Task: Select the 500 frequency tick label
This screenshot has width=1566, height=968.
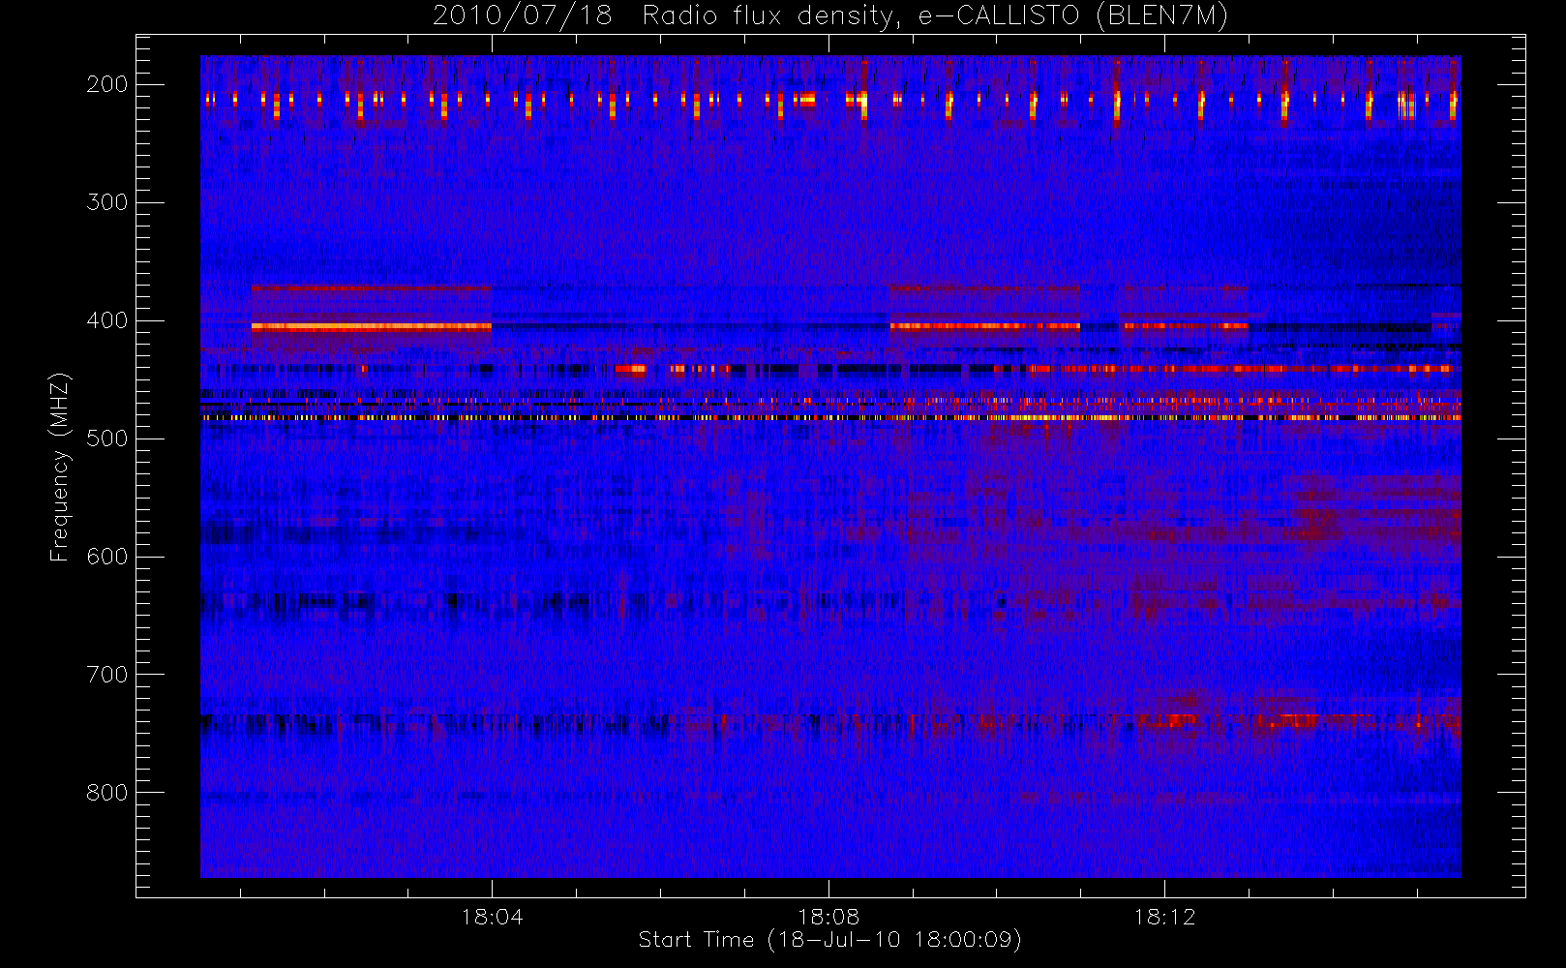Action: tap(106, 439)
